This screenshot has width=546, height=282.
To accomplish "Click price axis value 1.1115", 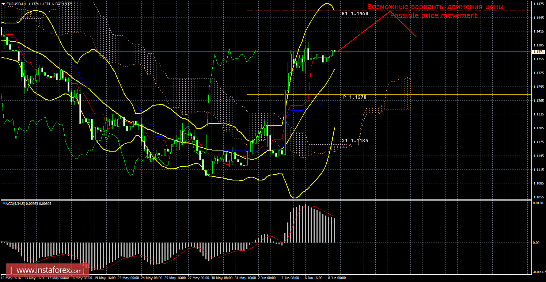I will 538,170.
